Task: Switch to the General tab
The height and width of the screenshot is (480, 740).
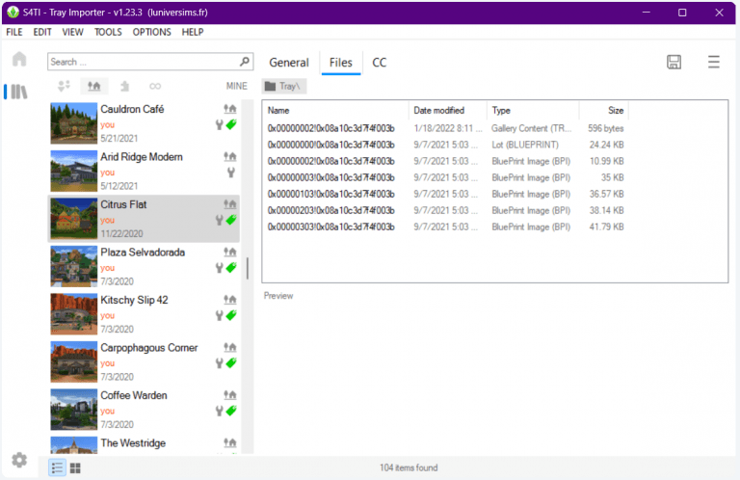Action: pyautogui.click(x=289, y=63)
